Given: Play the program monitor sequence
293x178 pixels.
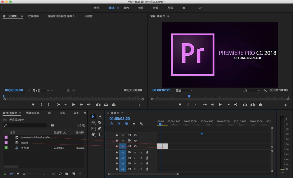Looking at the screenshot, I should click(x=220, y=105).
